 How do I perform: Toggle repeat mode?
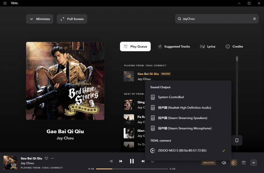(x=153, y=161)
